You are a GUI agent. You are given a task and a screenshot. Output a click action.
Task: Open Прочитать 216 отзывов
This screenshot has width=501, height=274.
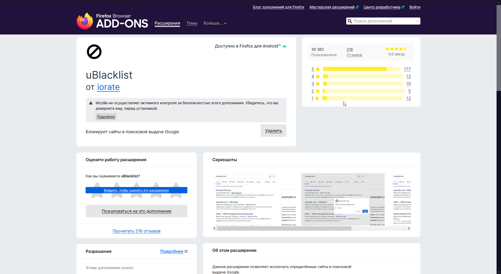(x=136, y=231)
